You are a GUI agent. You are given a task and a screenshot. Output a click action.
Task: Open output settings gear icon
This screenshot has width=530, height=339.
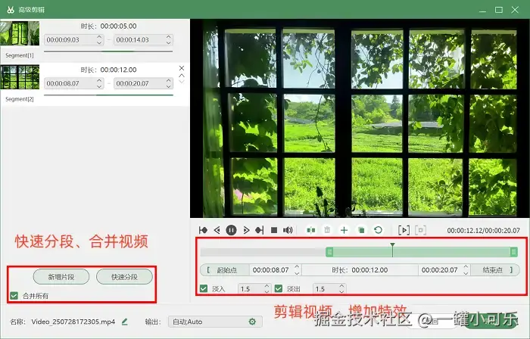(x=252, y=322)
